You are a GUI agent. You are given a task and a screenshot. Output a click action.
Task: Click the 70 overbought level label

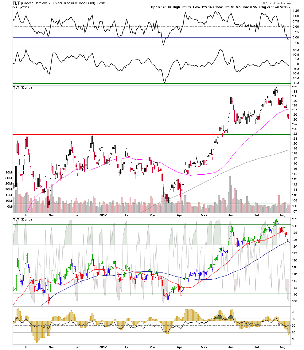pyautogui.click(x=294, y=319)
